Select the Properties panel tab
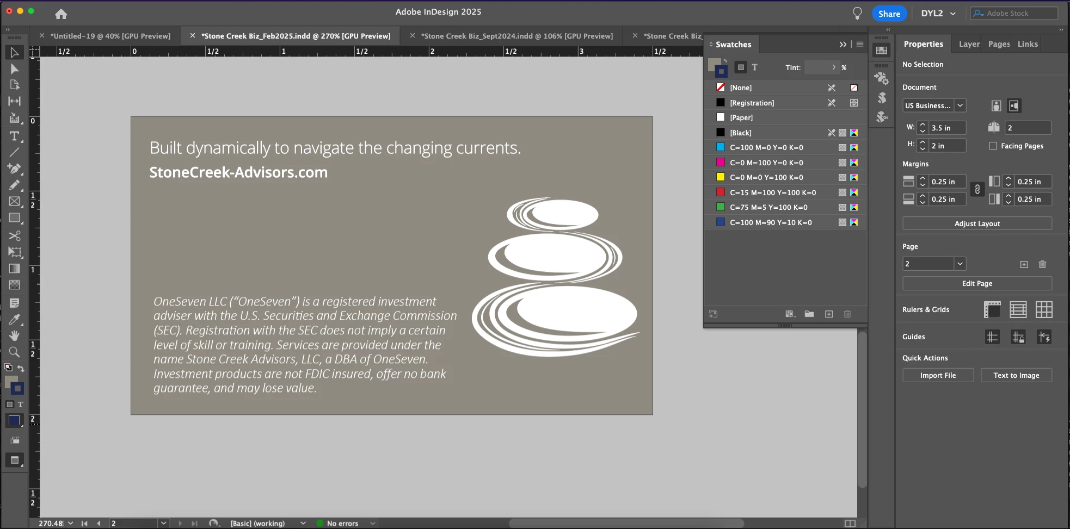Viewport: 1070px width, 529px height. click(x=924, y=44)
